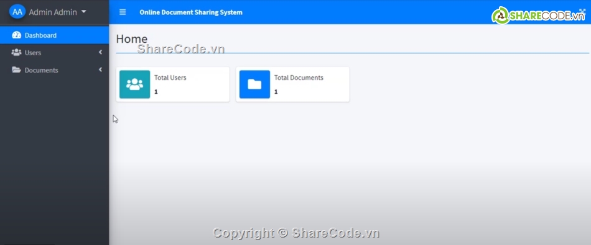Expand the Users submenu chevron
Viewport: 591px width, 245px height.
coord(100,52)
